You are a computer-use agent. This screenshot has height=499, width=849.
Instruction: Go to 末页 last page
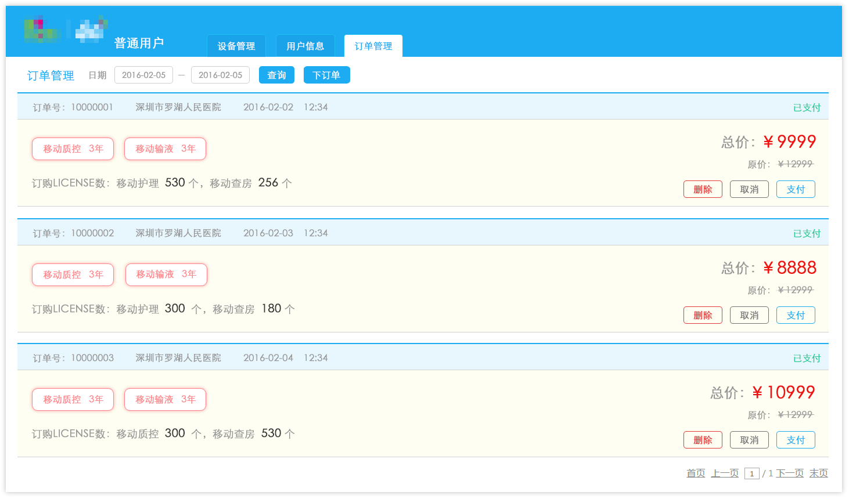coord(819,473)
